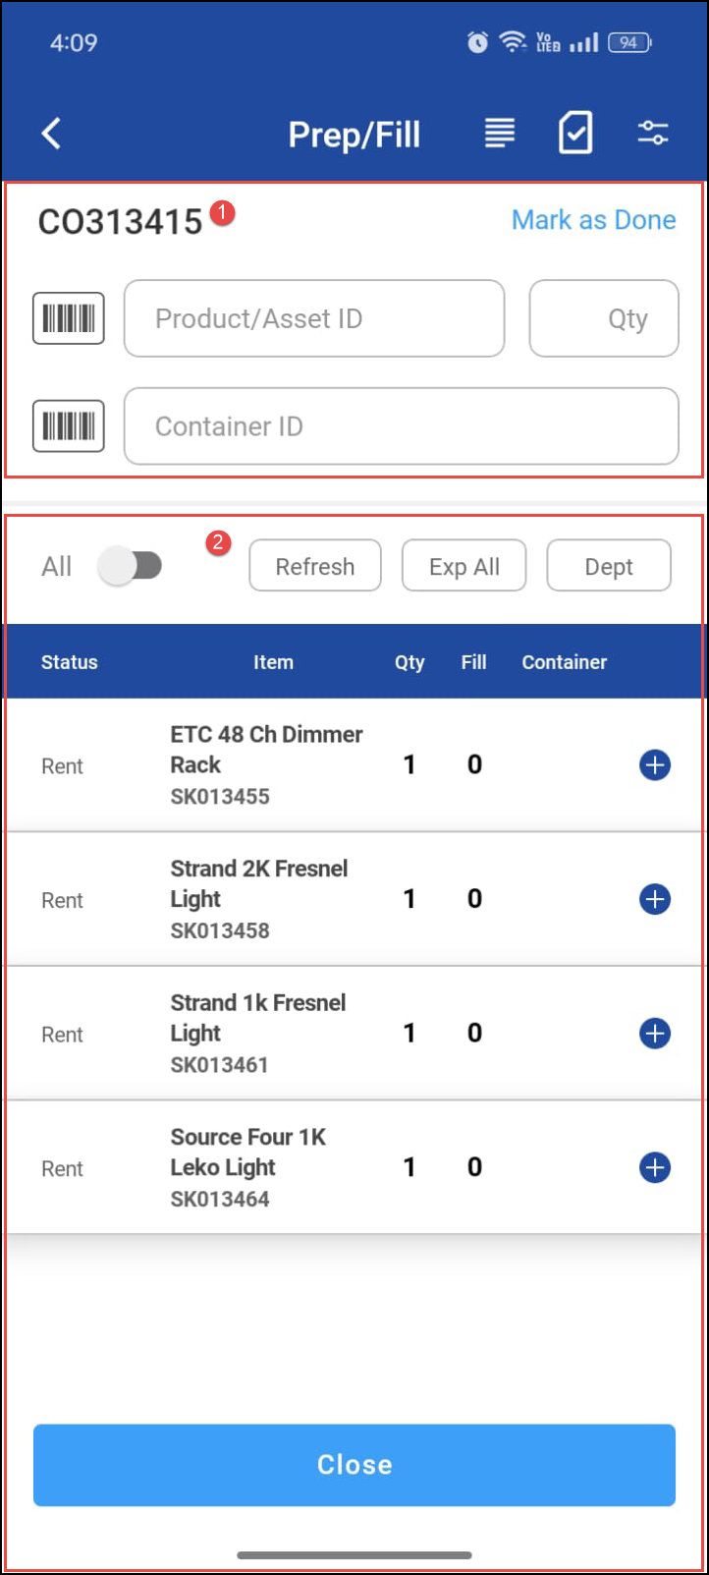Open the filter sliders icon
The height and width of the screenshot is (1575, 709).
tap(653, 134)
